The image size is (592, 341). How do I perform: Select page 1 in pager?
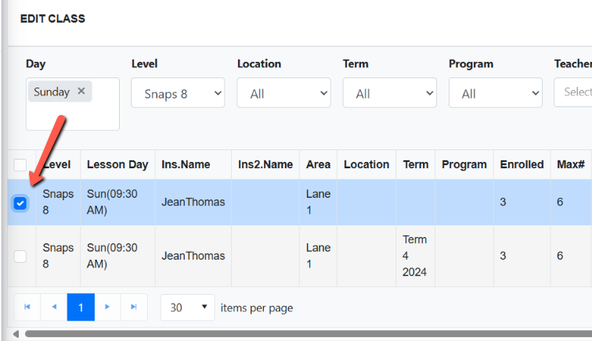tap(81, 307)
